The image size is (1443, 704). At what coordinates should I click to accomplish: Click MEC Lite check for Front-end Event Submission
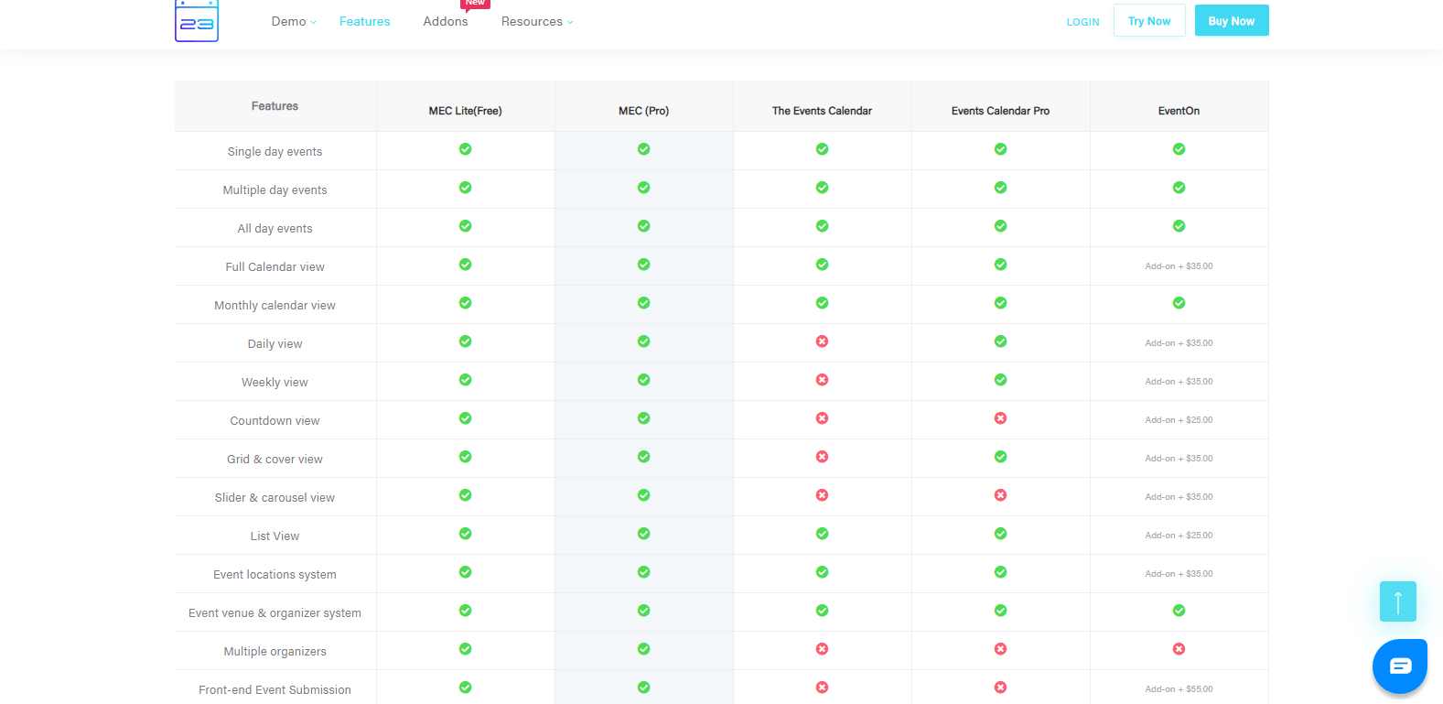tap(465, 688)
